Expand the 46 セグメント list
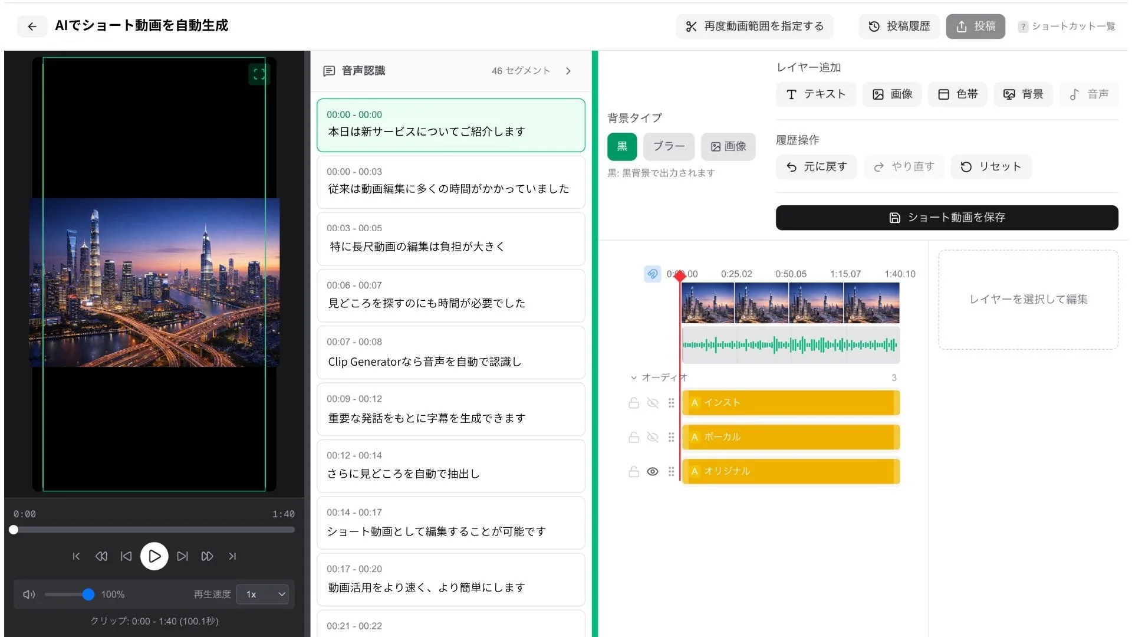1132x637 pixels. tap(568, 70)
